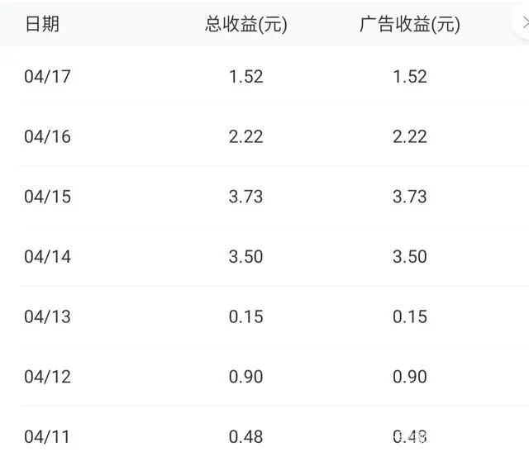Viewport: 529px width, 452px height.
Task: Open the 04/14 date row
Action: tap(264, 256)
